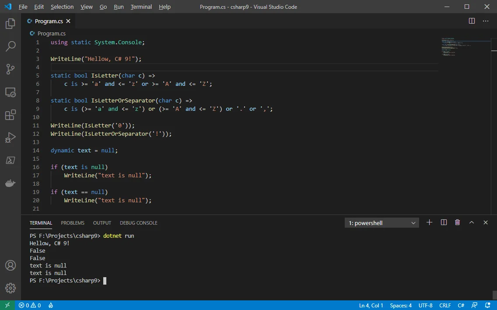497x310 pixels.
Task: Click the Manage gear icon
Action: coord(10,288)
